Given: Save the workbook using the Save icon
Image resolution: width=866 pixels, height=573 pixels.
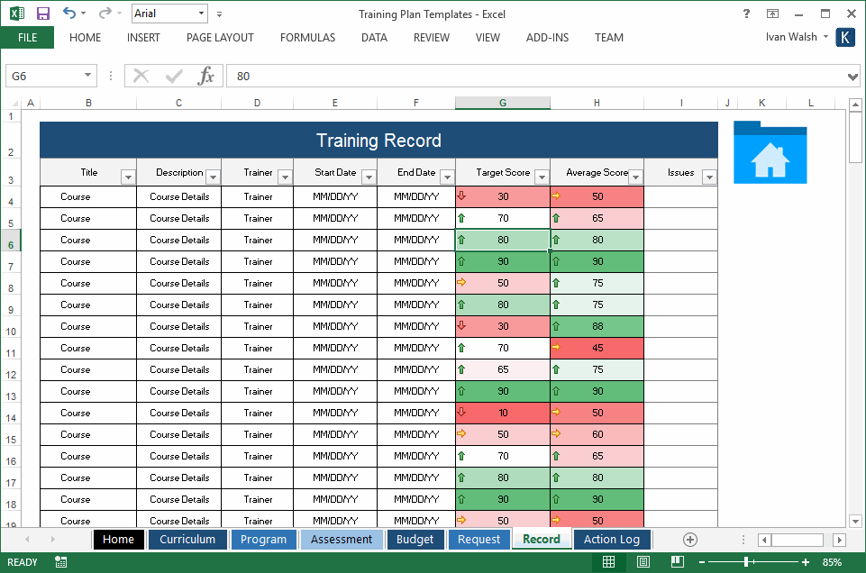Looking at the screenshot, I should coord(42,13).
